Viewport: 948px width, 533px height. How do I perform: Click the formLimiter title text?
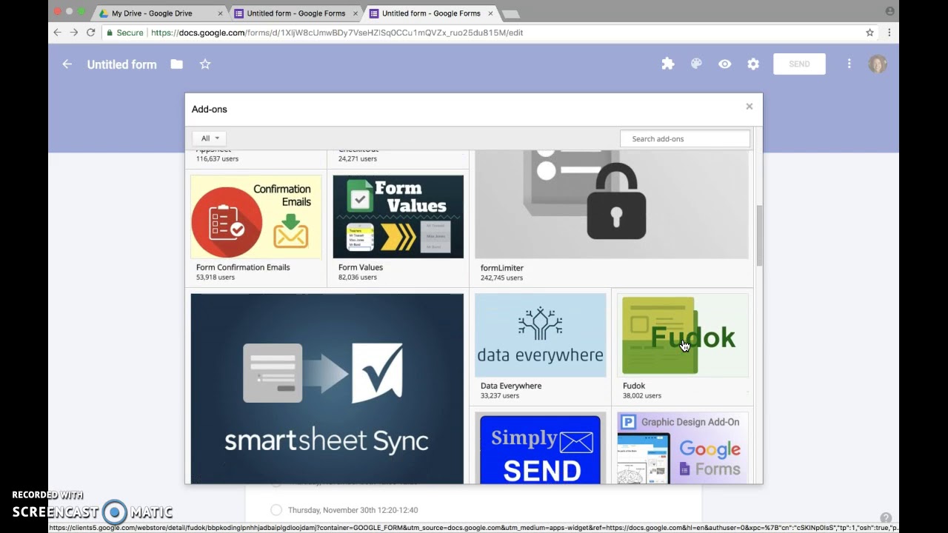[502, 268]
